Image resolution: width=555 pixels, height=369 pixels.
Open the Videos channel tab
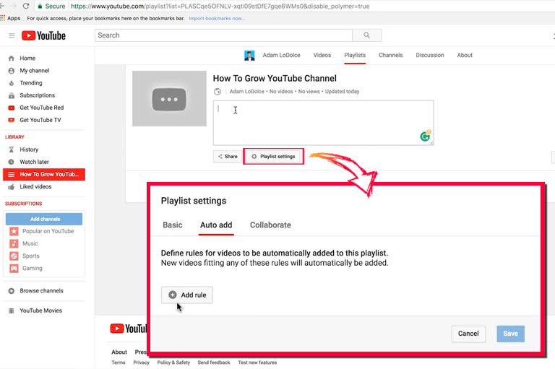(x=322, y=55)
